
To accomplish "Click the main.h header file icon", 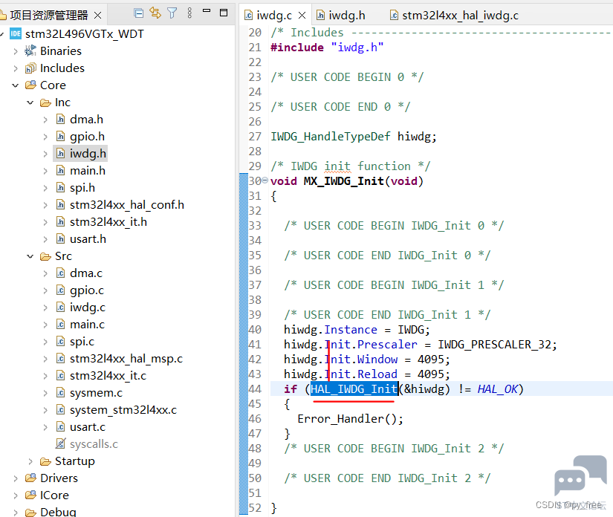I will 60,170.
